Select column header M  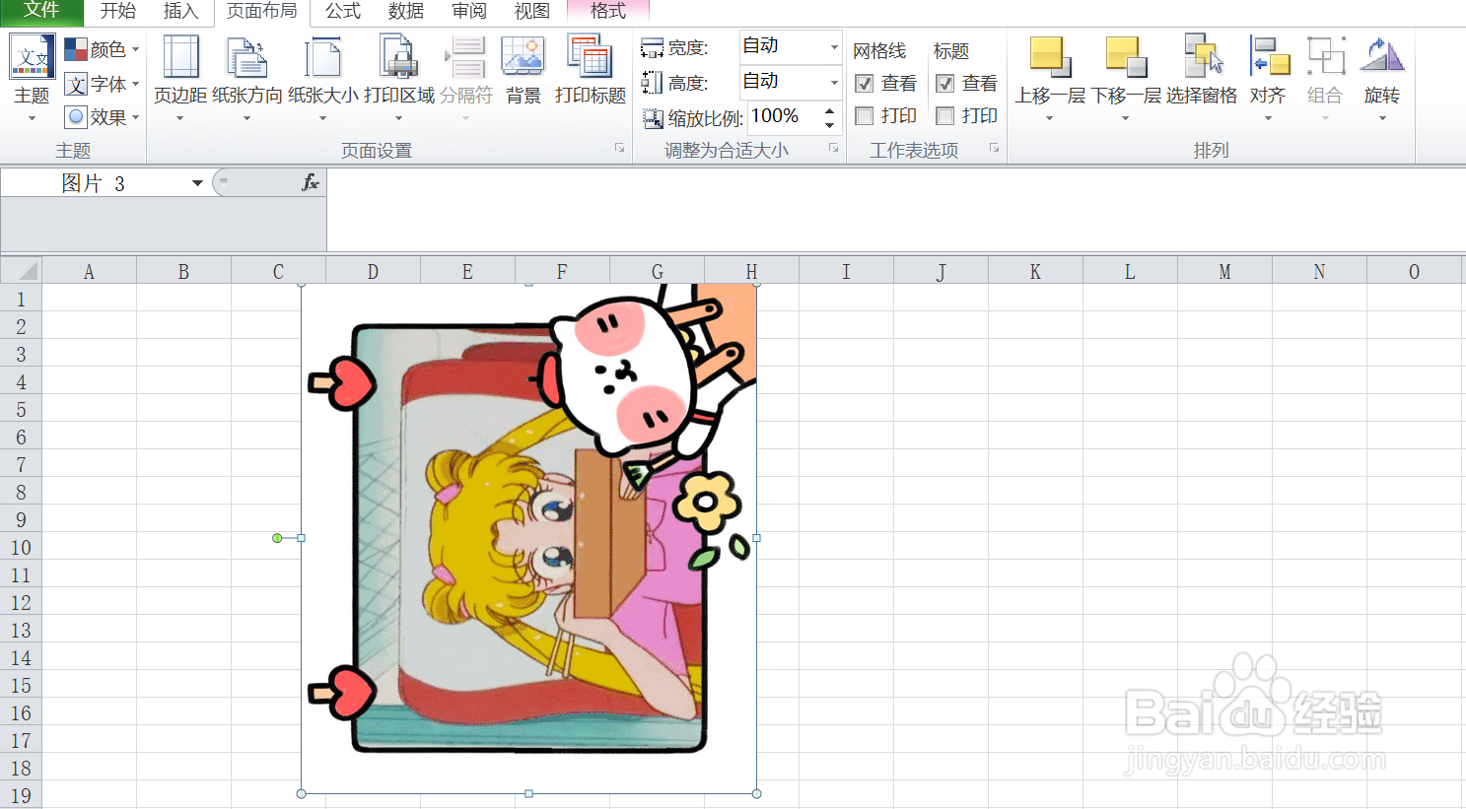[1224, 271]
